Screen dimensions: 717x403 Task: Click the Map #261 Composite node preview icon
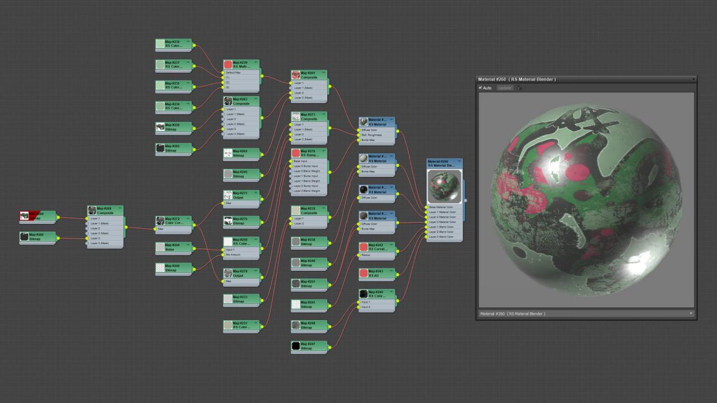[296, 75]
